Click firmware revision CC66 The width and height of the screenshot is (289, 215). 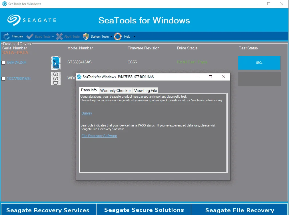[132, 62]
